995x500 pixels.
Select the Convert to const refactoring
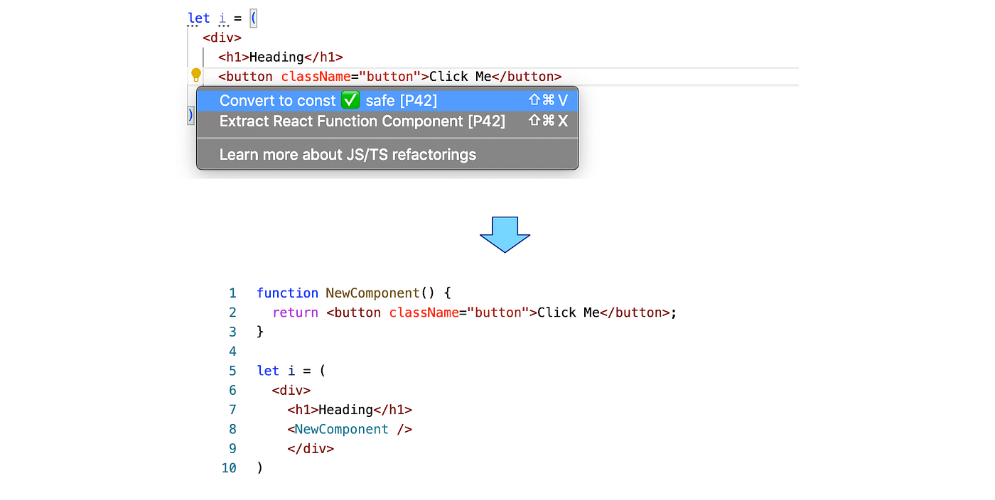coord(277,100)
